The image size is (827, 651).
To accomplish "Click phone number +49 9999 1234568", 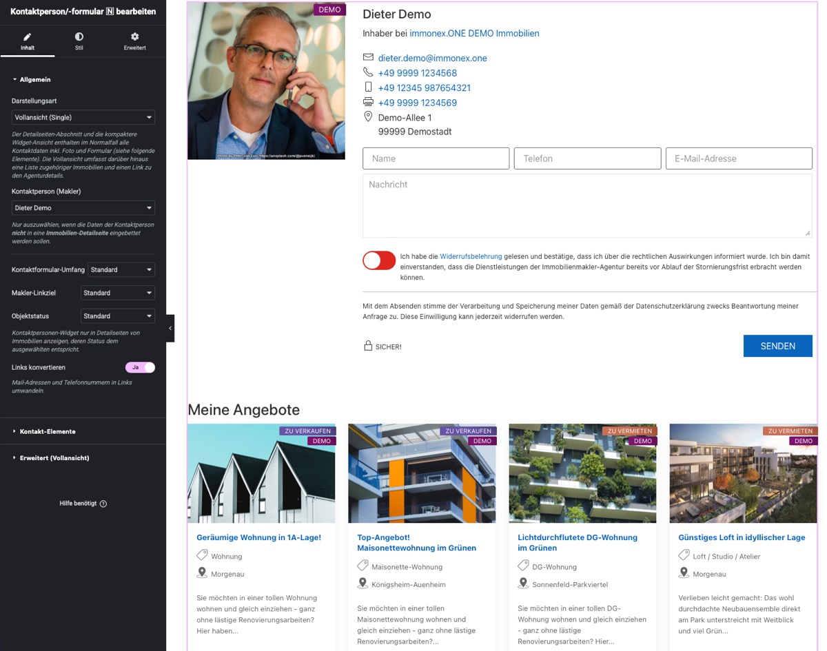I will point(417,73).
